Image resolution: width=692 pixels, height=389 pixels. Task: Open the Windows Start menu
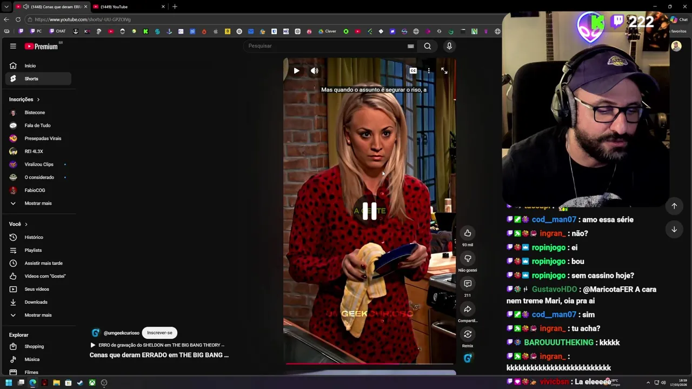click(9, 383)
